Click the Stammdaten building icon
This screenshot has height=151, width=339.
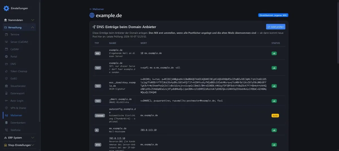pos(5,20)
